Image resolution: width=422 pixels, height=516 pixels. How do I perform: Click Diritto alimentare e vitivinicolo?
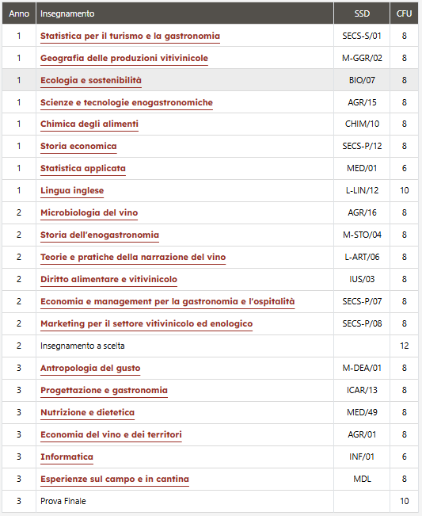(x=108, y=279)
